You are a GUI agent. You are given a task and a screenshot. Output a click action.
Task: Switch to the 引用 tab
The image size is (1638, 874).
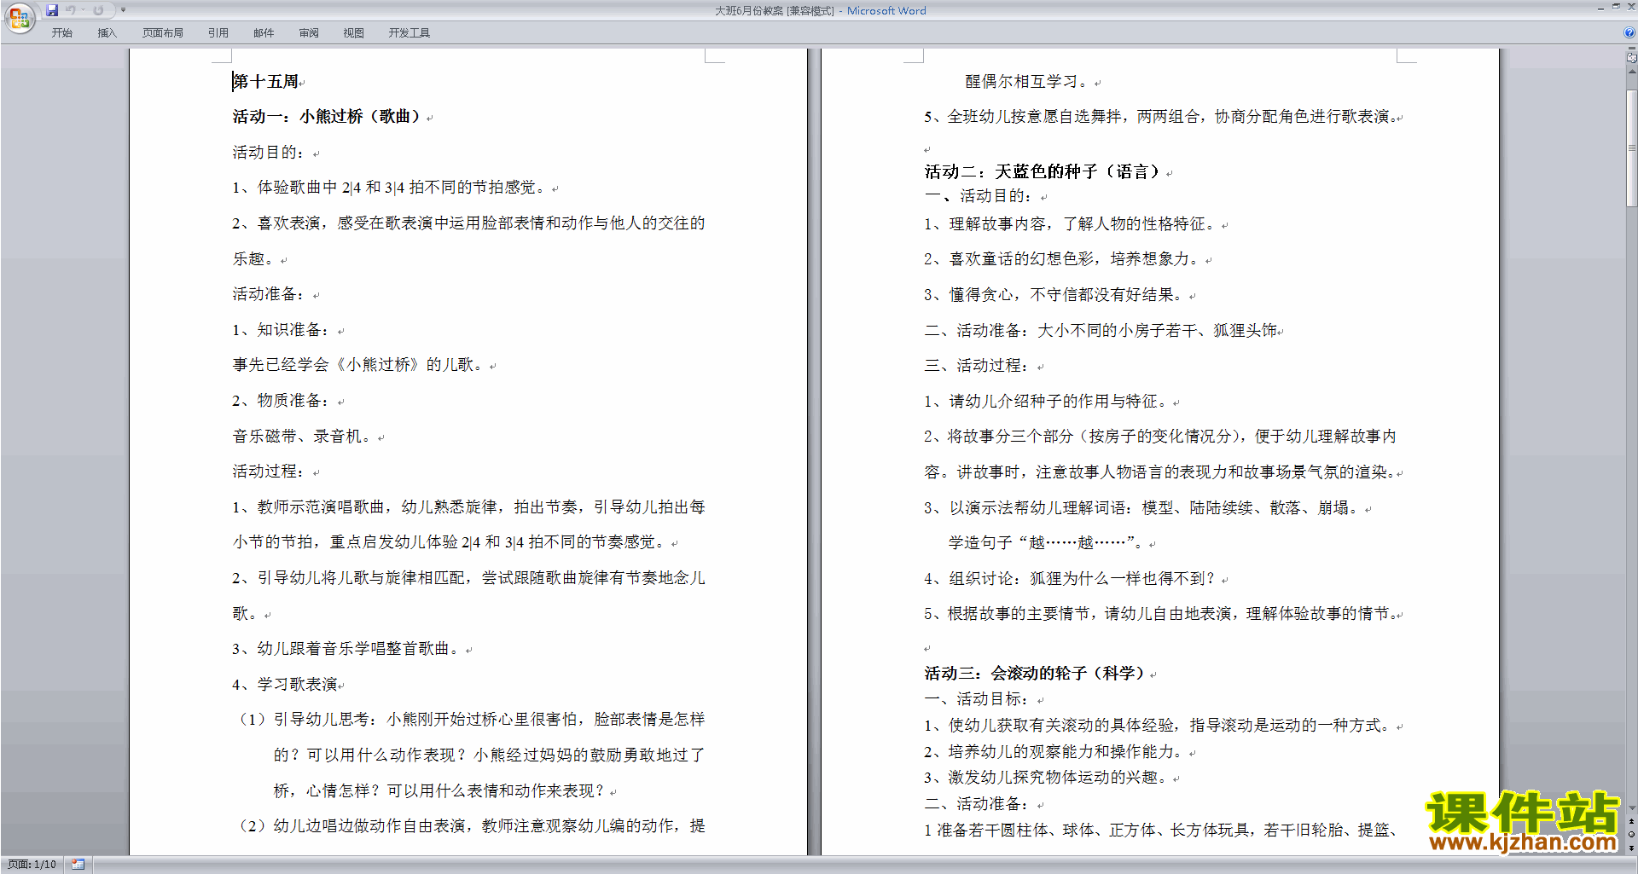[x=218, y=33]
